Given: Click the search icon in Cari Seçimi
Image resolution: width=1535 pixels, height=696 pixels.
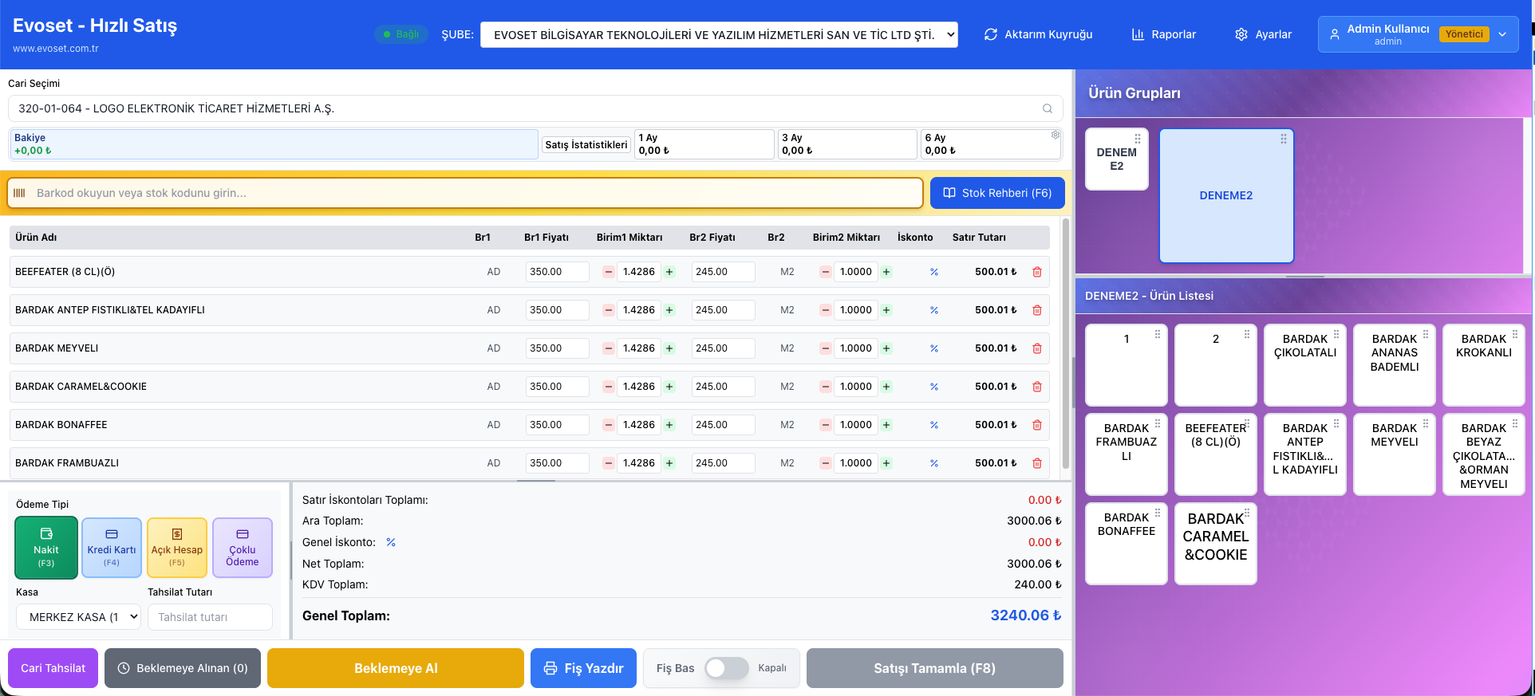Looking at the screenshot, I should (1047, 108).
